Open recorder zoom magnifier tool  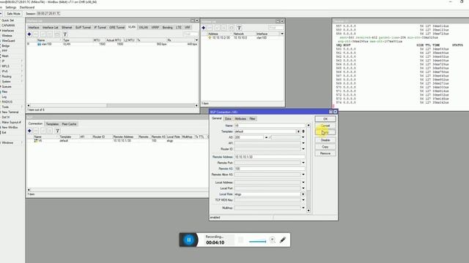(x=273, y=240)
